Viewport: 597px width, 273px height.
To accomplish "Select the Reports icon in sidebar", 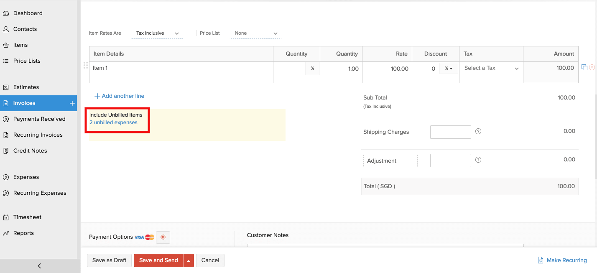I will (x=6, y=233).
